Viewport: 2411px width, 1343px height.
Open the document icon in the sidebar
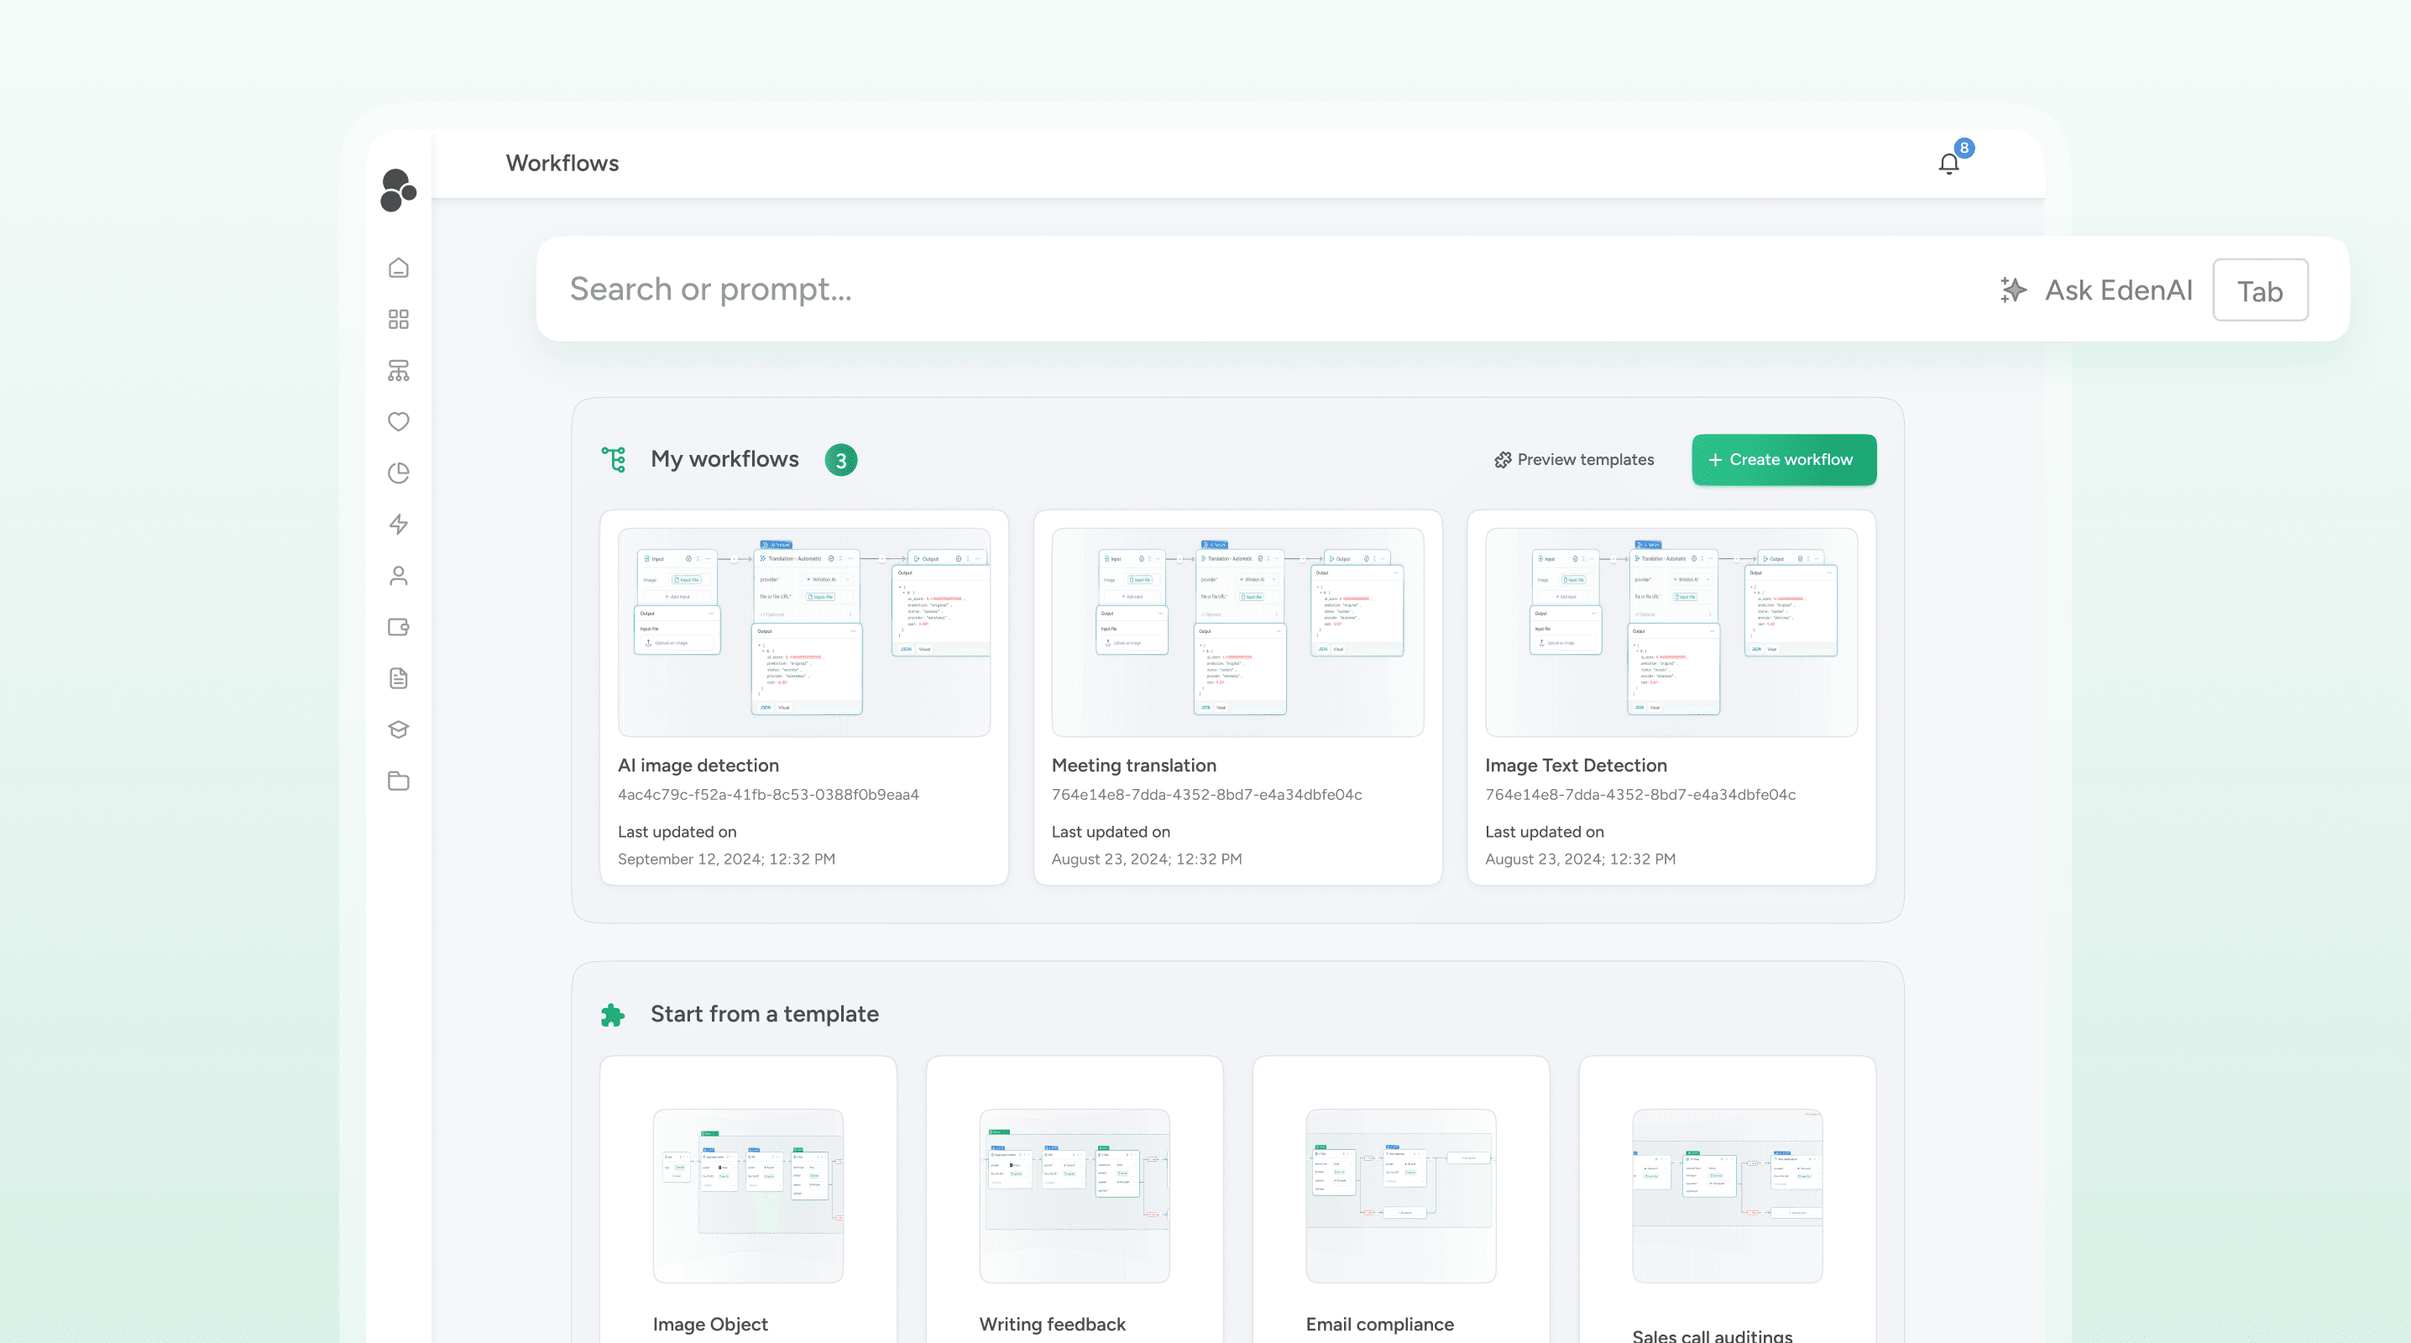coord(398,678)
